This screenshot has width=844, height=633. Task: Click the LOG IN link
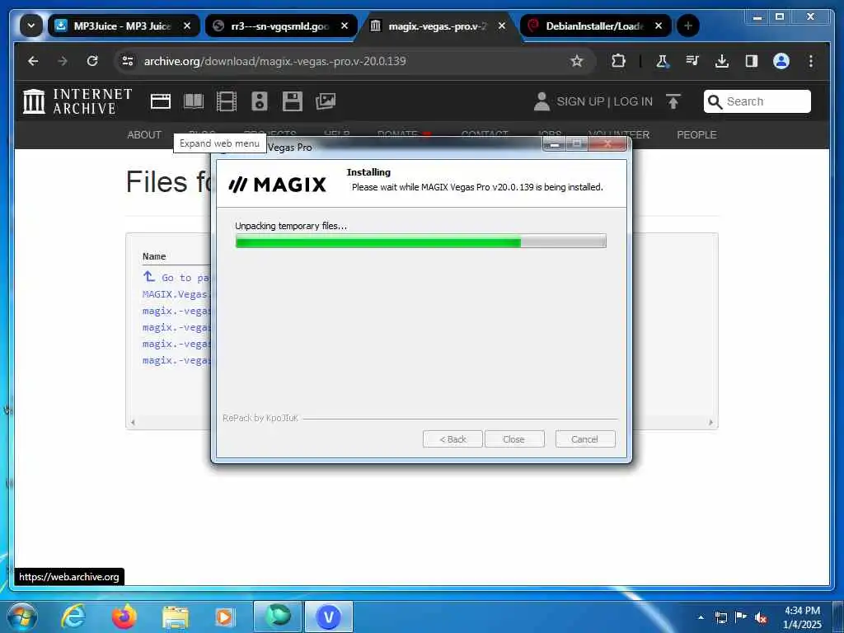[633, 101]
